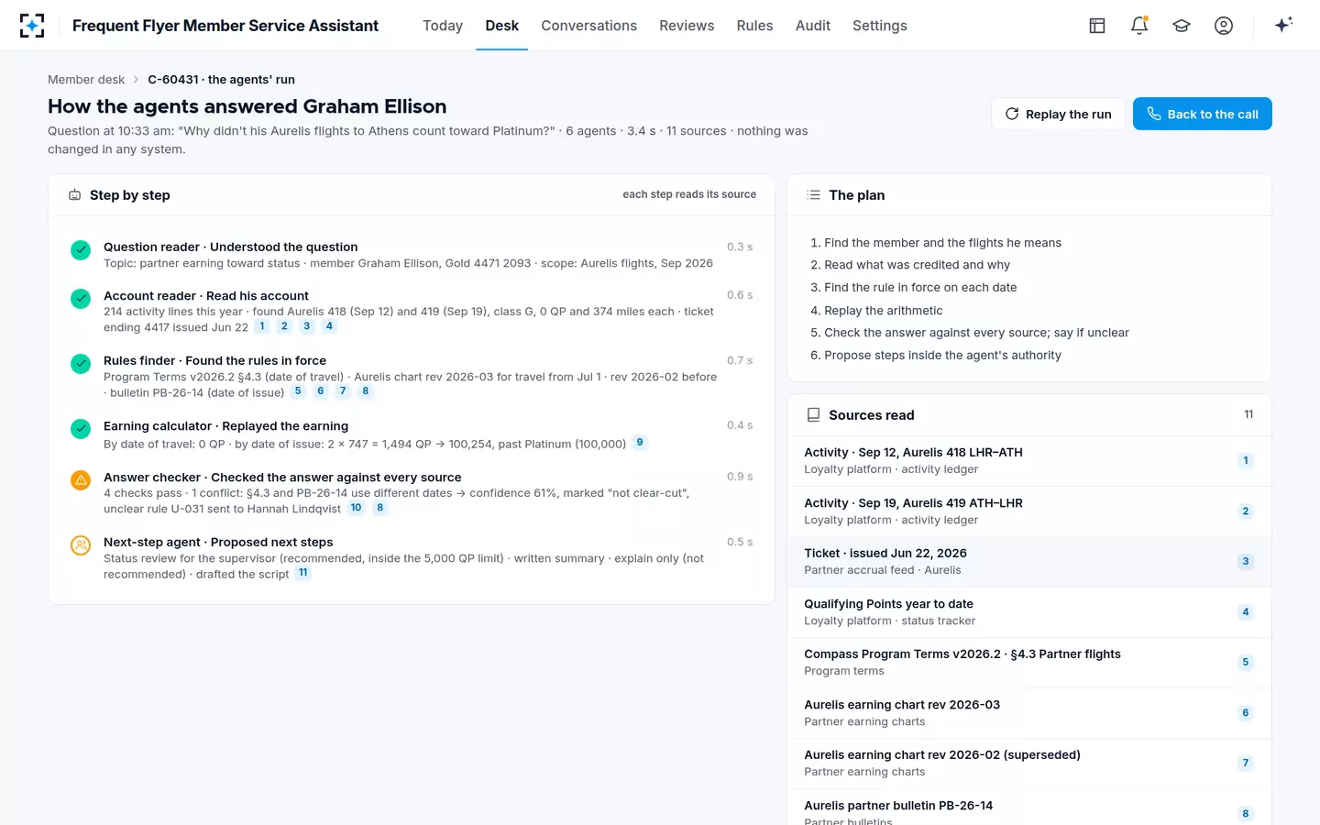
Task: Click the orange warning icon beside Answer checker
Action: [81, 479]
